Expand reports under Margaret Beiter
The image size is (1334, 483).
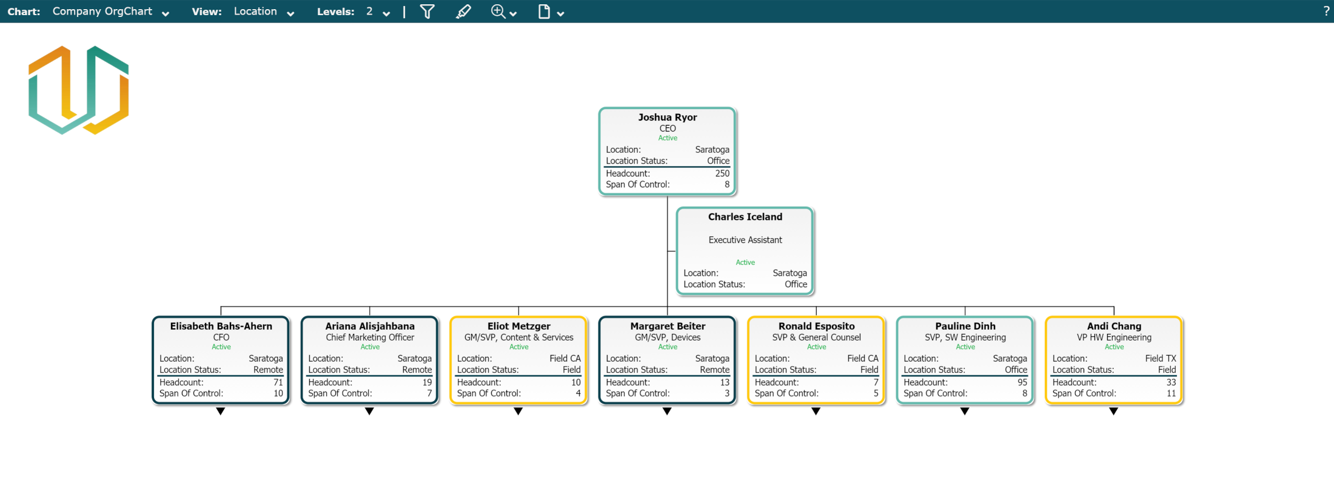tap(667, 411)
